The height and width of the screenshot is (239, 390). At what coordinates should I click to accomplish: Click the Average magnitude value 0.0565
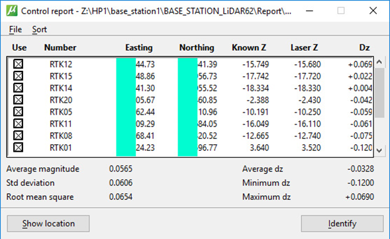click(x=121, y=169)
